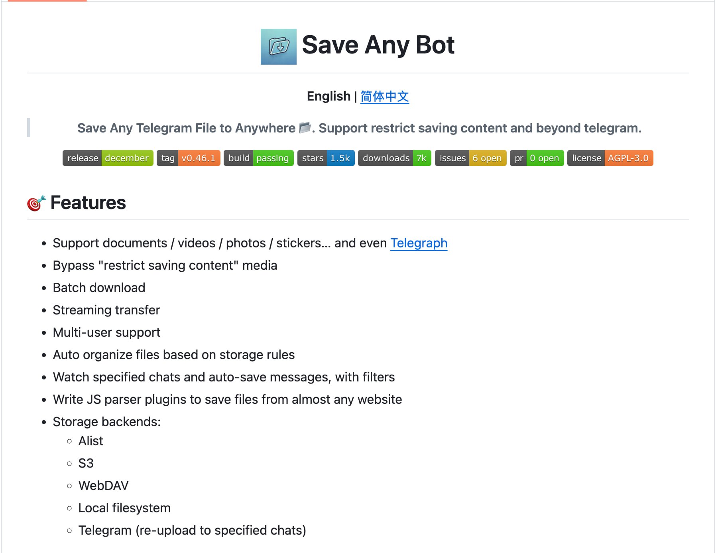
Task: Click the Alist storage backend entry
Action: point(91,441)
